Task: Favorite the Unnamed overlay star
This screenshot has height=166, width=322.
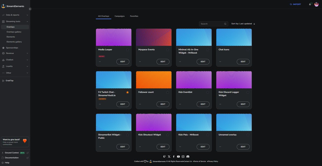Action: (248, 135)
